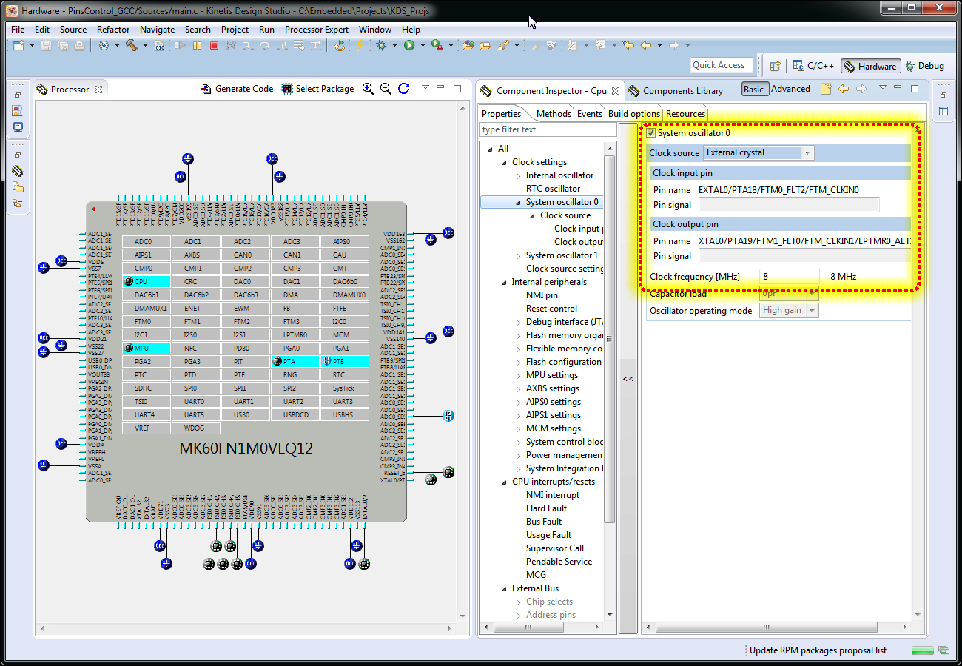Switch to the Build options tab

633,114
